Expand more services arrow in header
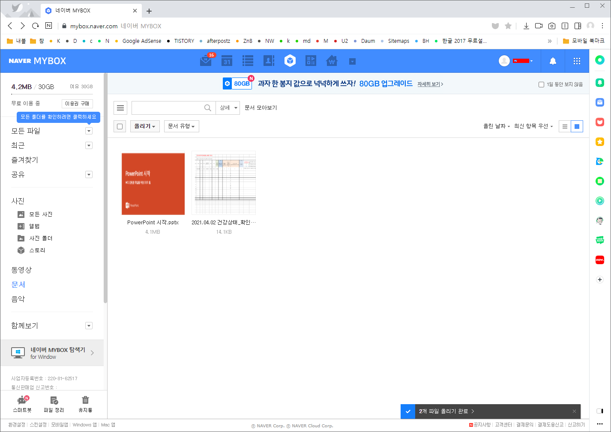The image size is (611, 432). click(352, 61)
